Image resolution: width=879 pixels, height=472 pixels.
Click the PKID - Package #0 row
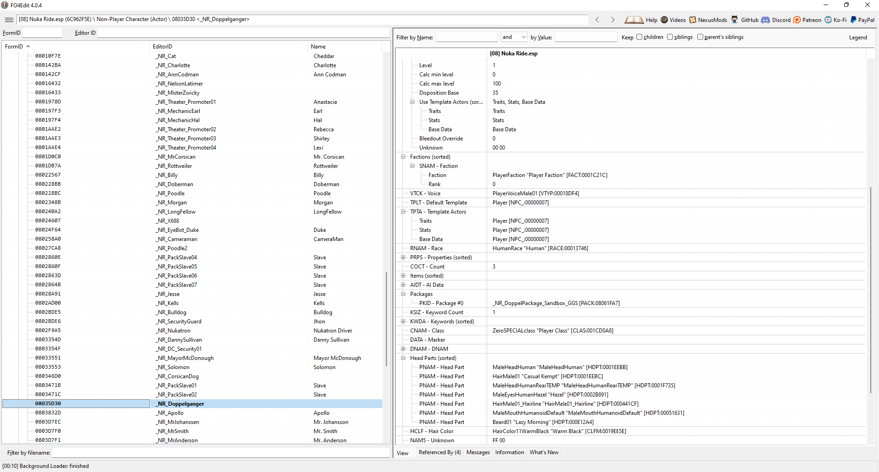coord(631,303)
